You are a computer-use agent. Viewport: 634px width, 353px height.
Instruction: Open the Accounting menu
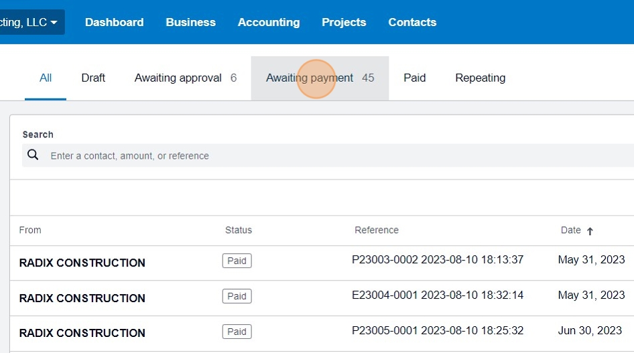point(269,22)
